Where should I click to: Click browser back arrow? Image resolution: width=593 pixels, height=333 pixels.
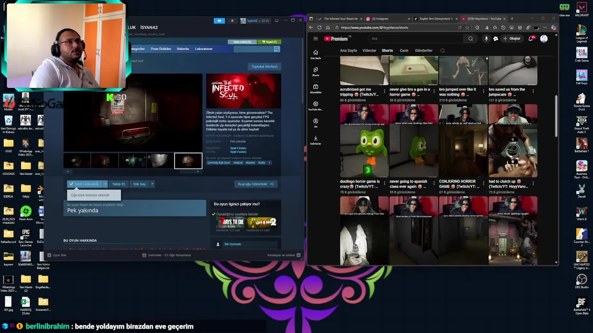pyautogui.click(x=311, y=27)
